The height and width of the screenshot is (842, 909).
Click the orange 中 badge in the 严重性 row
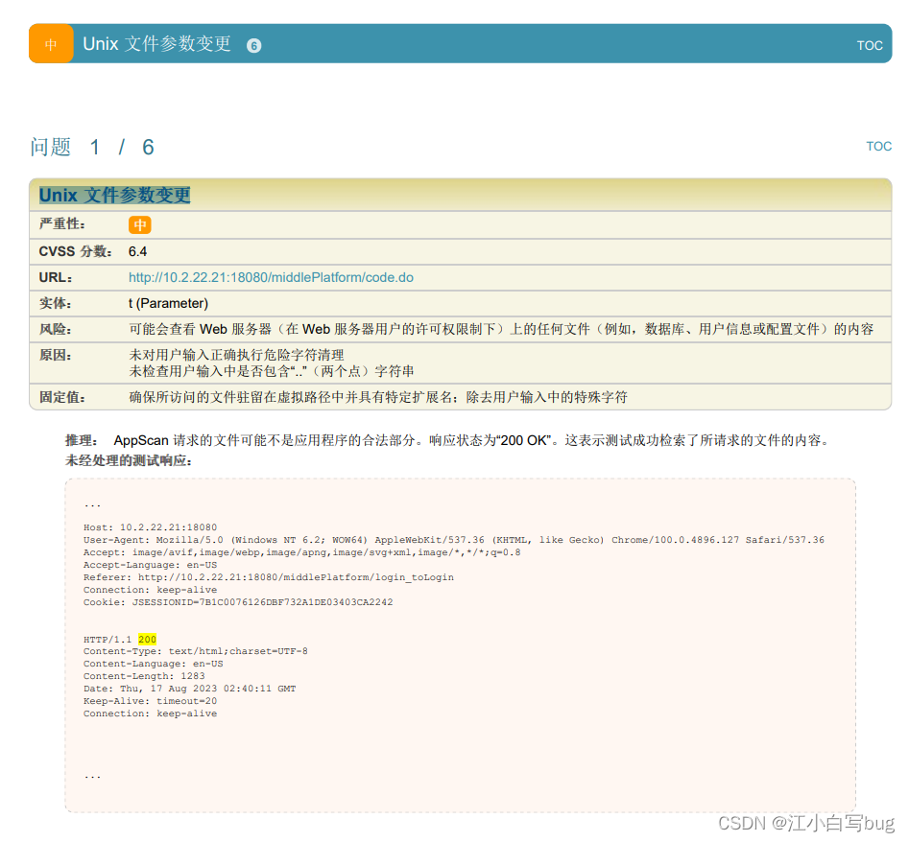(x=140, y=224)
